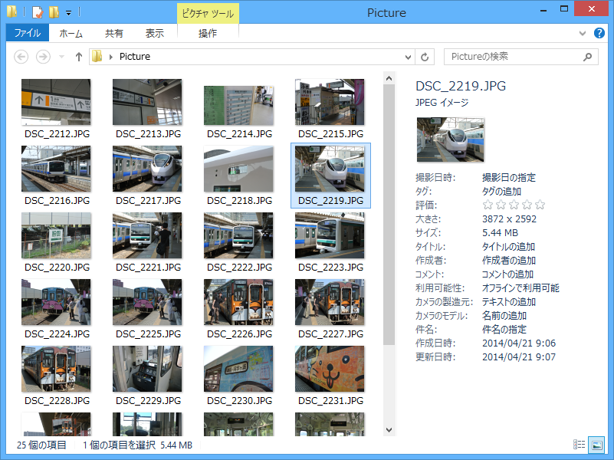The height and width of the screenshot is (460, 614).
Task: Go up one folder level
Action: [78, 56]
